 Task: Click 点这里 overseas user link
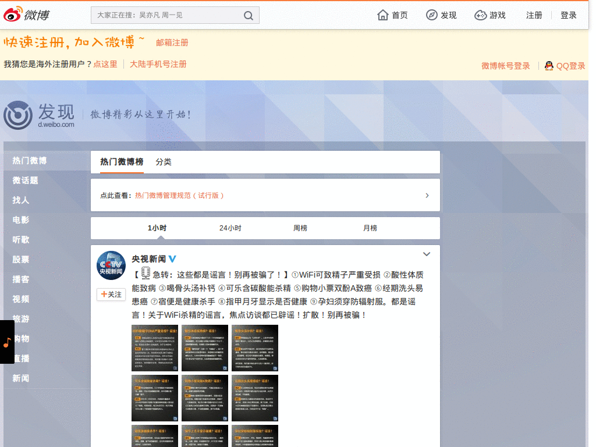[105, 64]
